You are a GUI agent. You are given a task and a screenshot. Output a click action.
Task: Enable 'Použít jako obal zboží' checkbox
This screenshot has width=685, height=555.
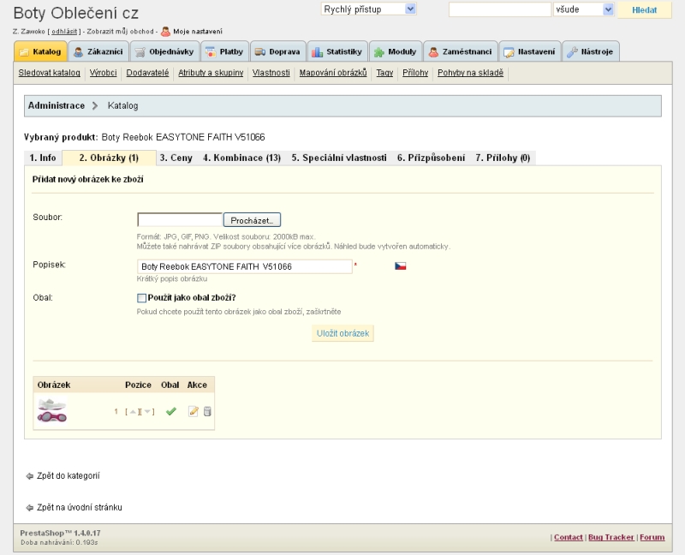click(x=142, y=297)
